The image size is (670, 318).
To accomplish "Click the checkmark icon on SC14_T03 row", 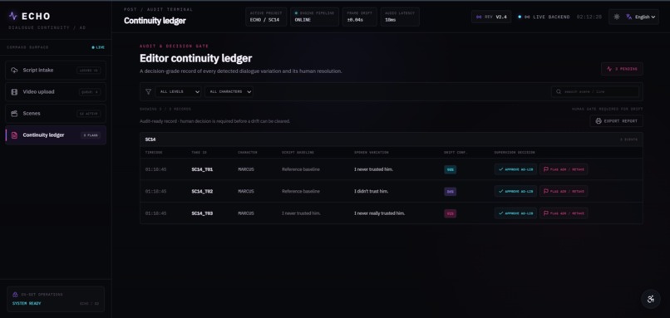I will coord(500,213).
